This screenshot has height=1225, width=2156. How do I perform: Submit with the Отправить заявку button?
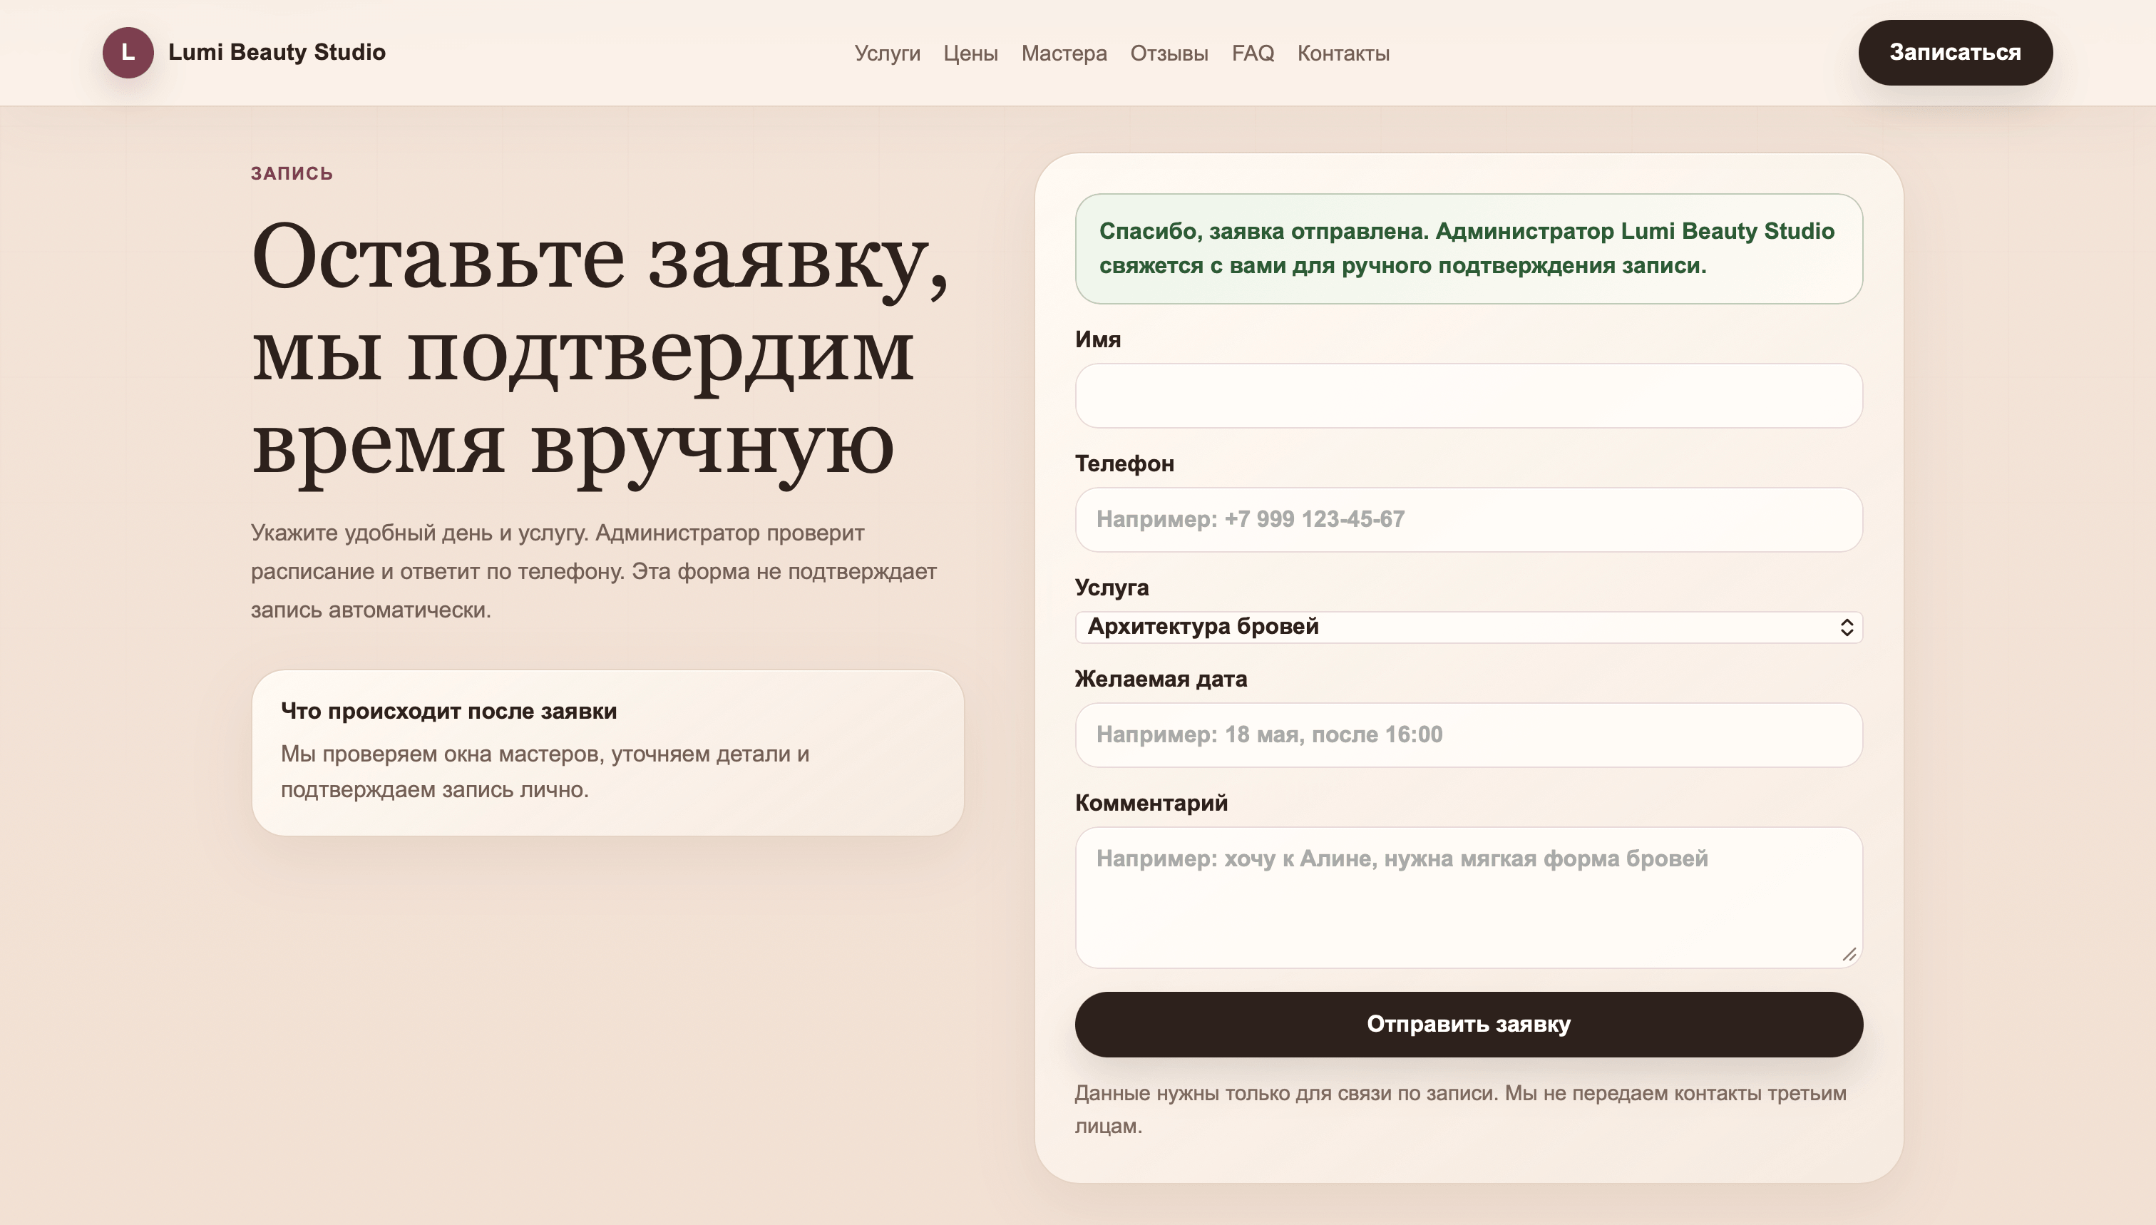pyautogui.click(x=1469, y=1024)
